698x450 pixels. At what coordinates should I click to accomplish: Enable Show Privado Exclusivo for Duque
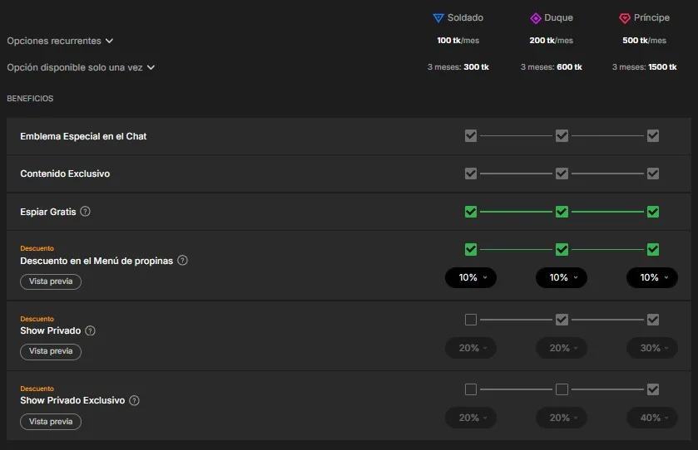(x=562, y=389)
